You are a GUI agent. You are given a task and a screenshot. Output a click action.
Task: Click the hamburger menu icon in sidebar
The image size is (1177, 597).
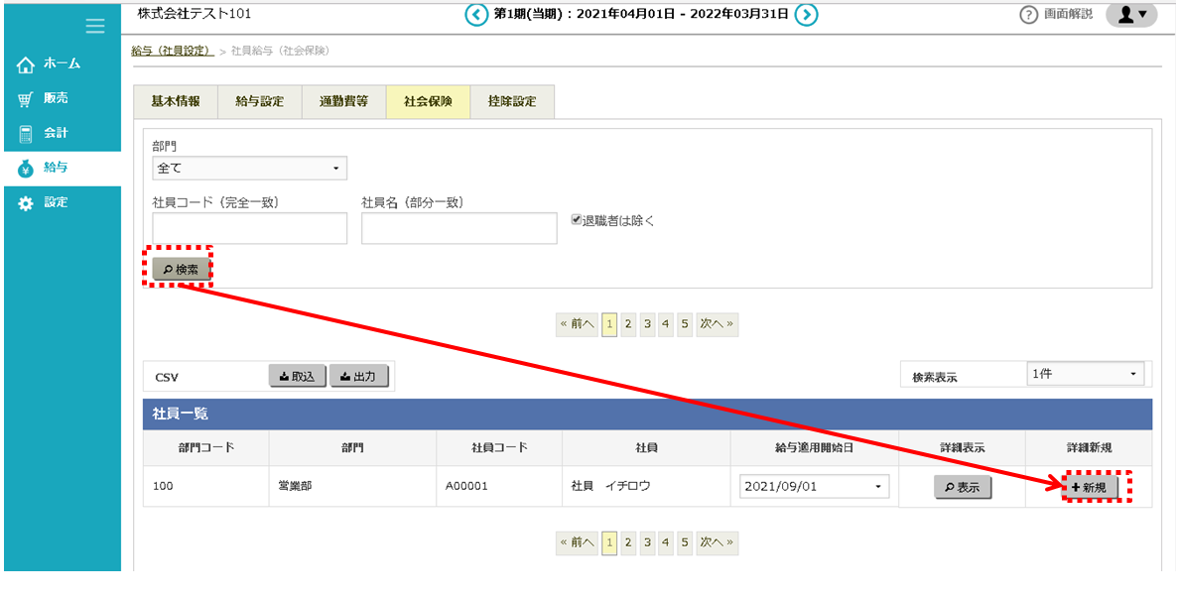pos(95,27)
